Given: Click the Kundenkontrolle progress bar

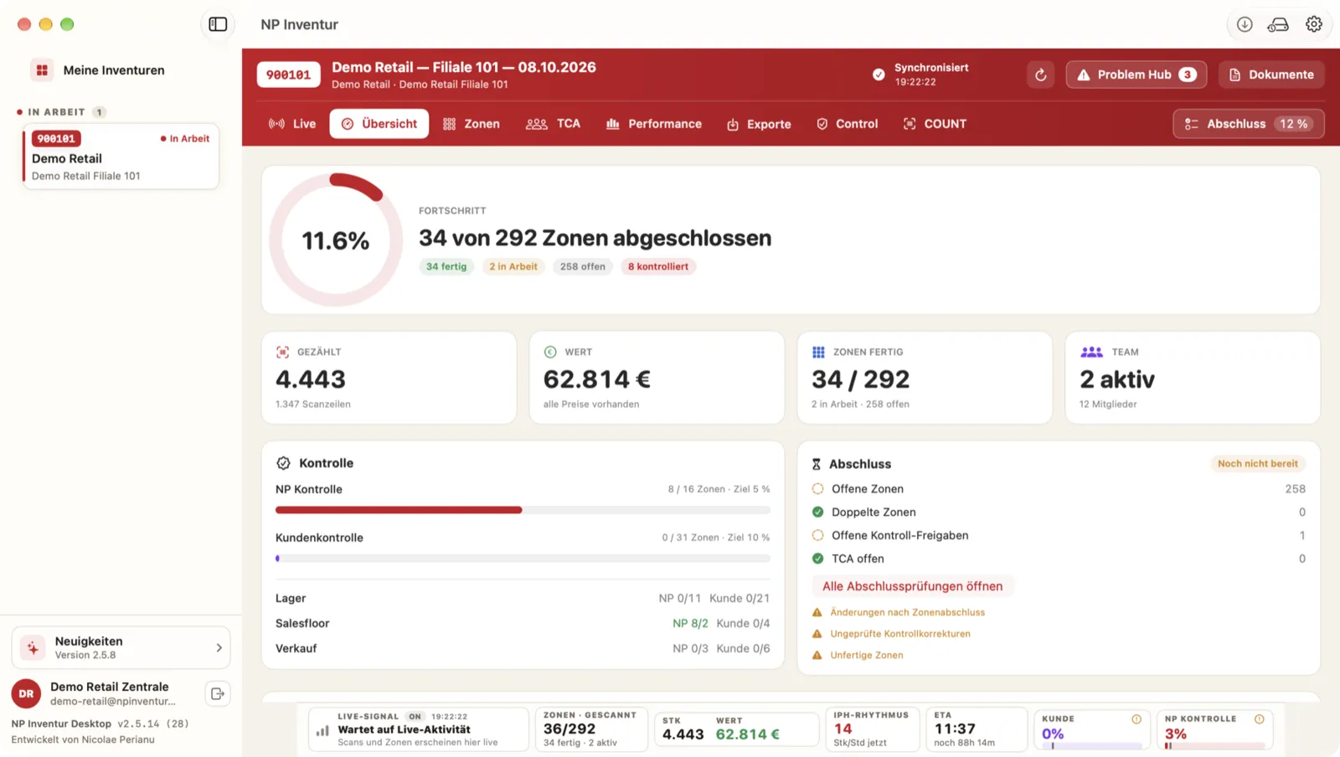Looking at the screenshot, I should [x=523, y=559].
